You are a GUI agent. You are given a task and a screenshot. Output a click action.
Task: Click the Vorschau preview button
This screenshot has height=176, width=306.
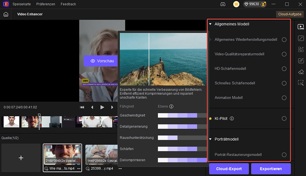click(101, 61)
